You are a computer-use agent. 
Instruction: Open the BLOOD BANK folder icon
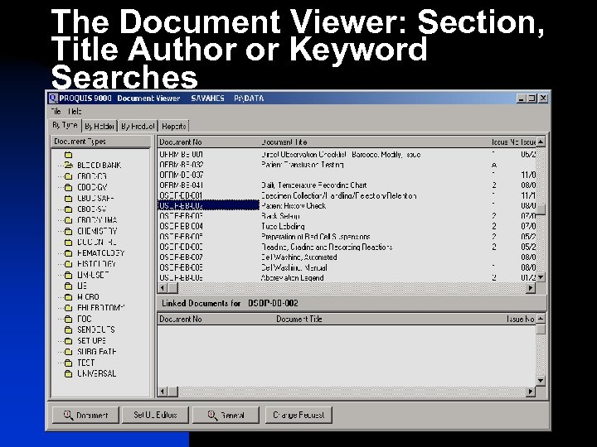(68, 165)
